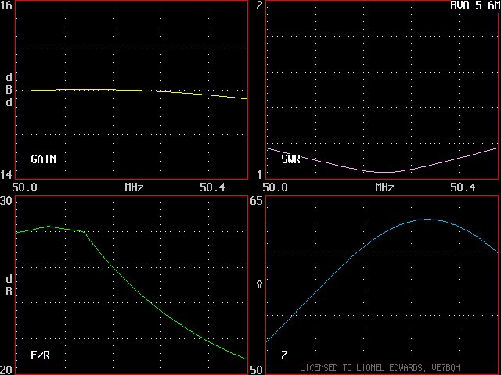Click the 50.0 frequency label under SWR plot
This screenshot has width=501, height=375.
click(x=276, y=188)
